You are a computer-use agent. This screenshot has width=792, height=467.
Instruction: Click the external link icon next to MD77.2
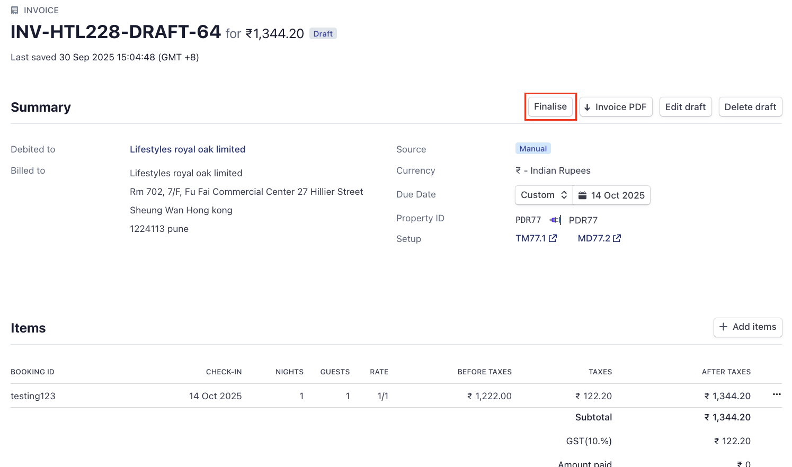click(x=617, y=238)
